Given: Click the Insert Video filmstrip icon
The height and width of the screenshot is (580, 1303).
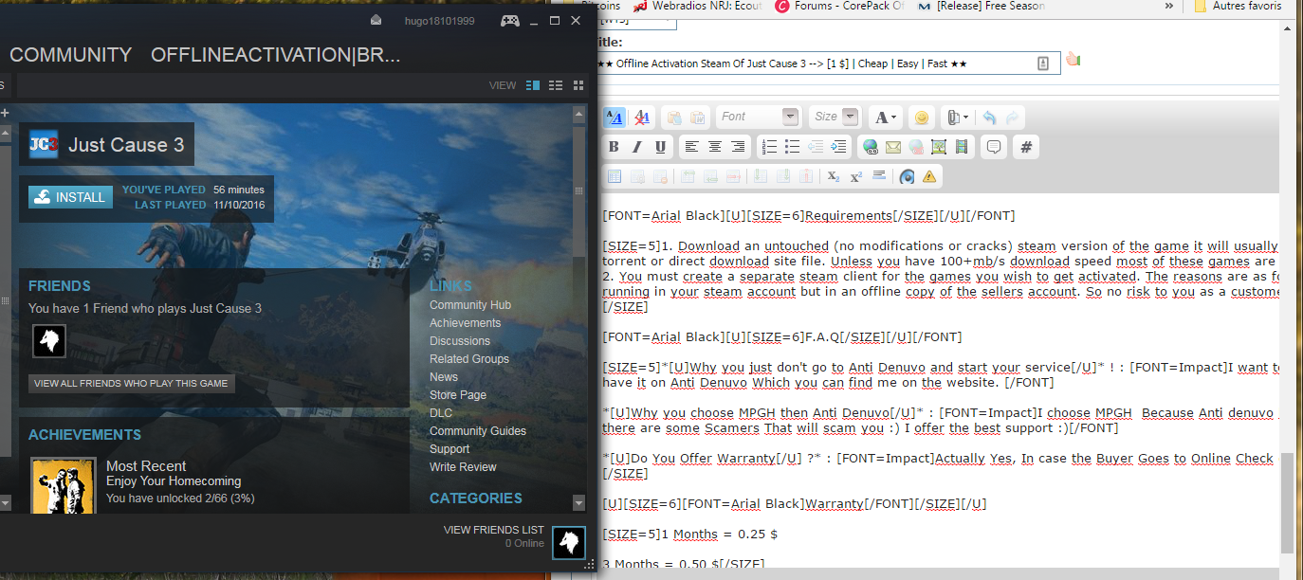Looking at the screenshot, I should click(x=963, y=147).
